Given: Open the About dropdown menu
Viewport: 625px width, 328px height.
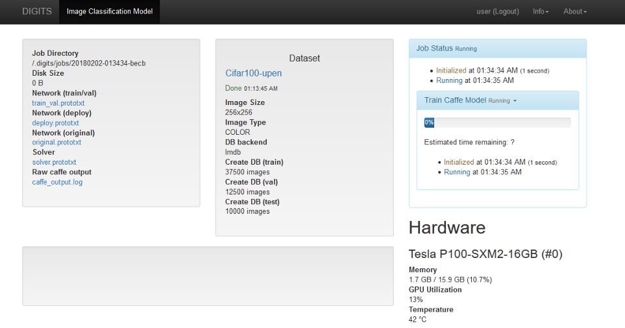Looking at the screenshot, I should (574, 12).
